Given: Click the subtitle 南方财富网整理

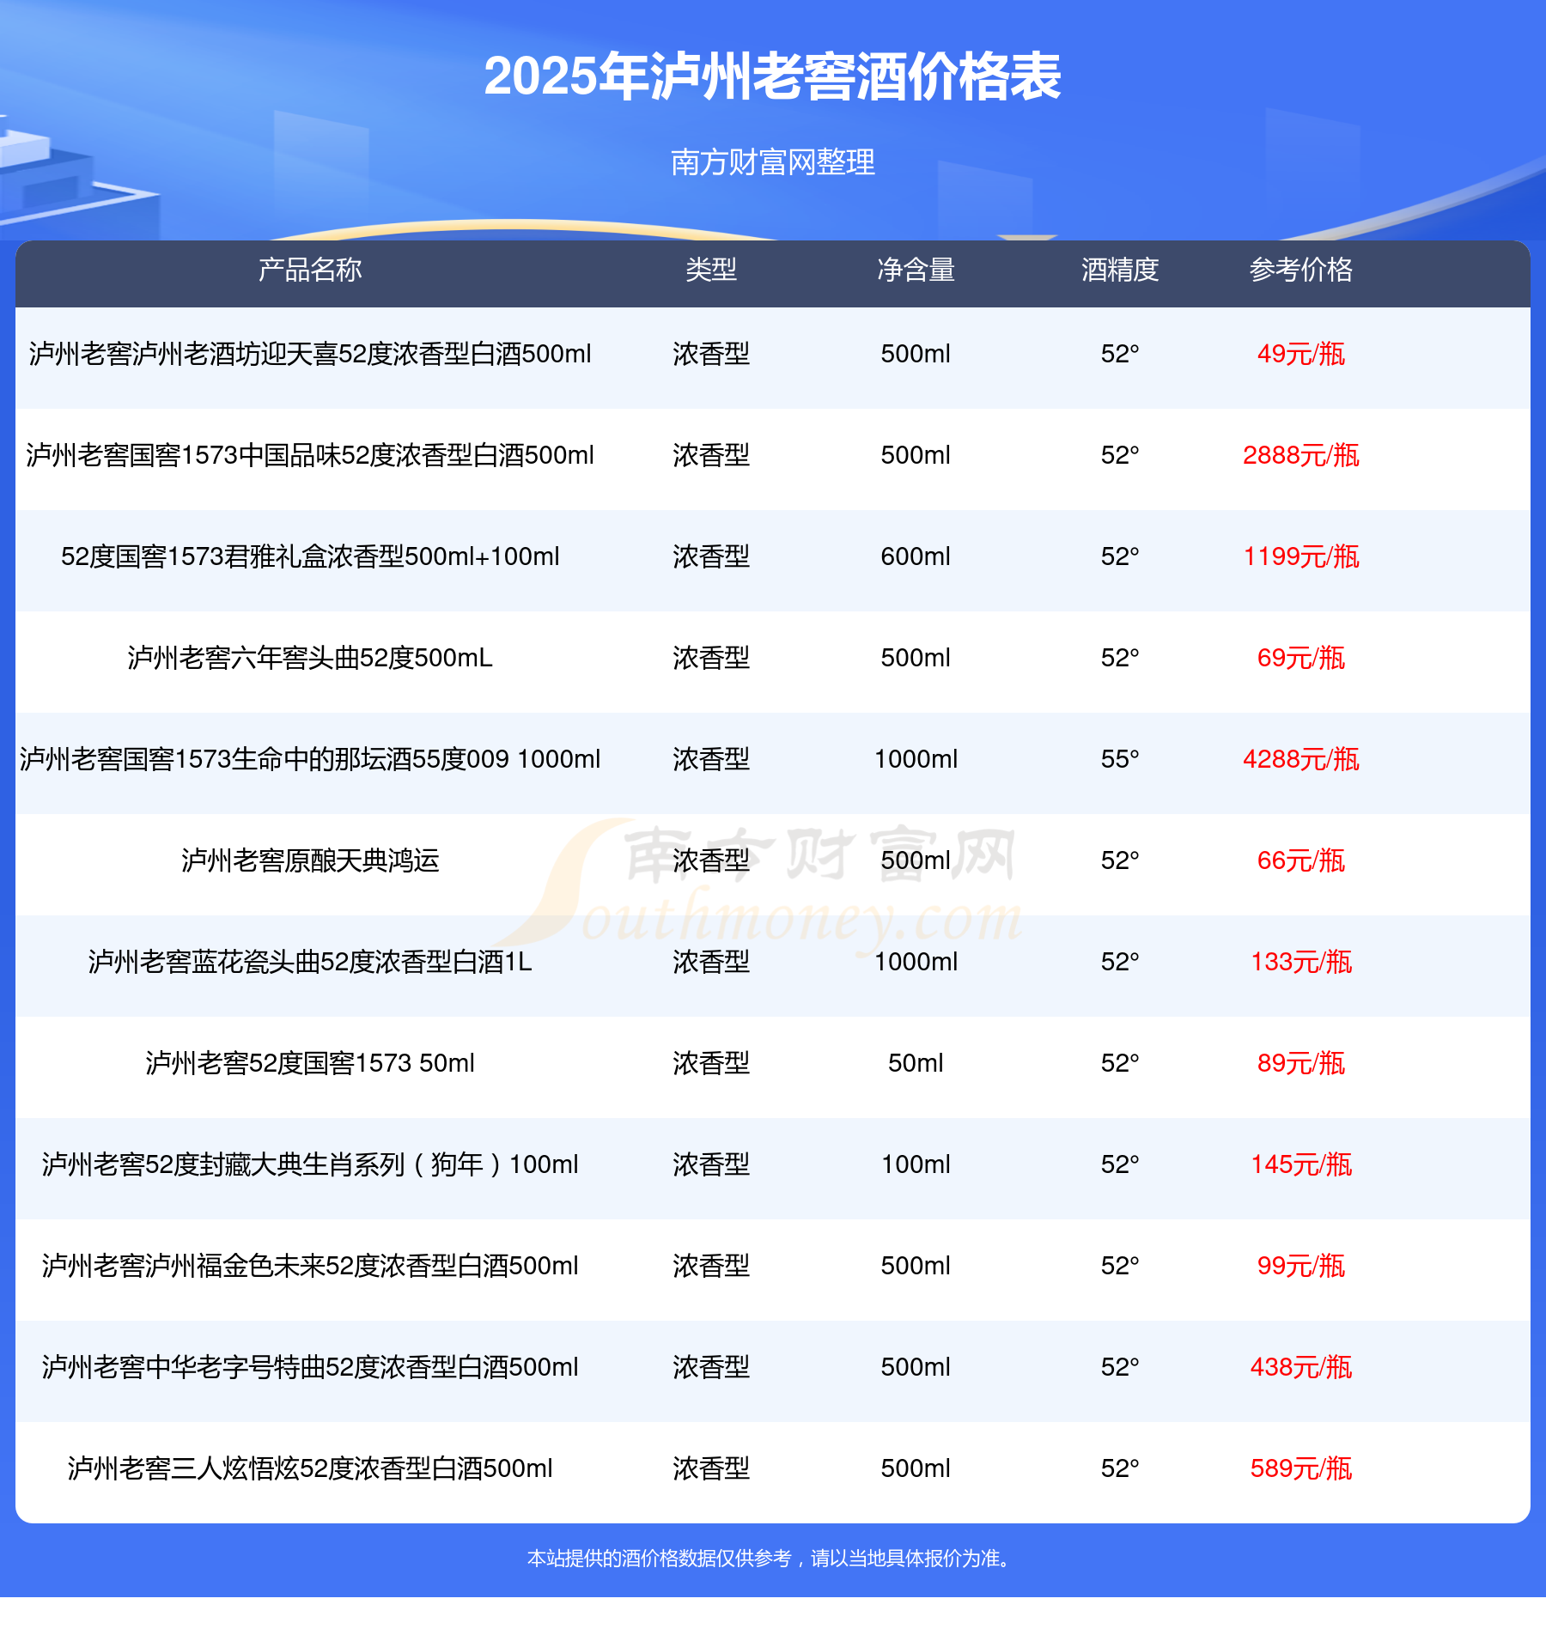Looking at the screenshot, I should 772,161.
